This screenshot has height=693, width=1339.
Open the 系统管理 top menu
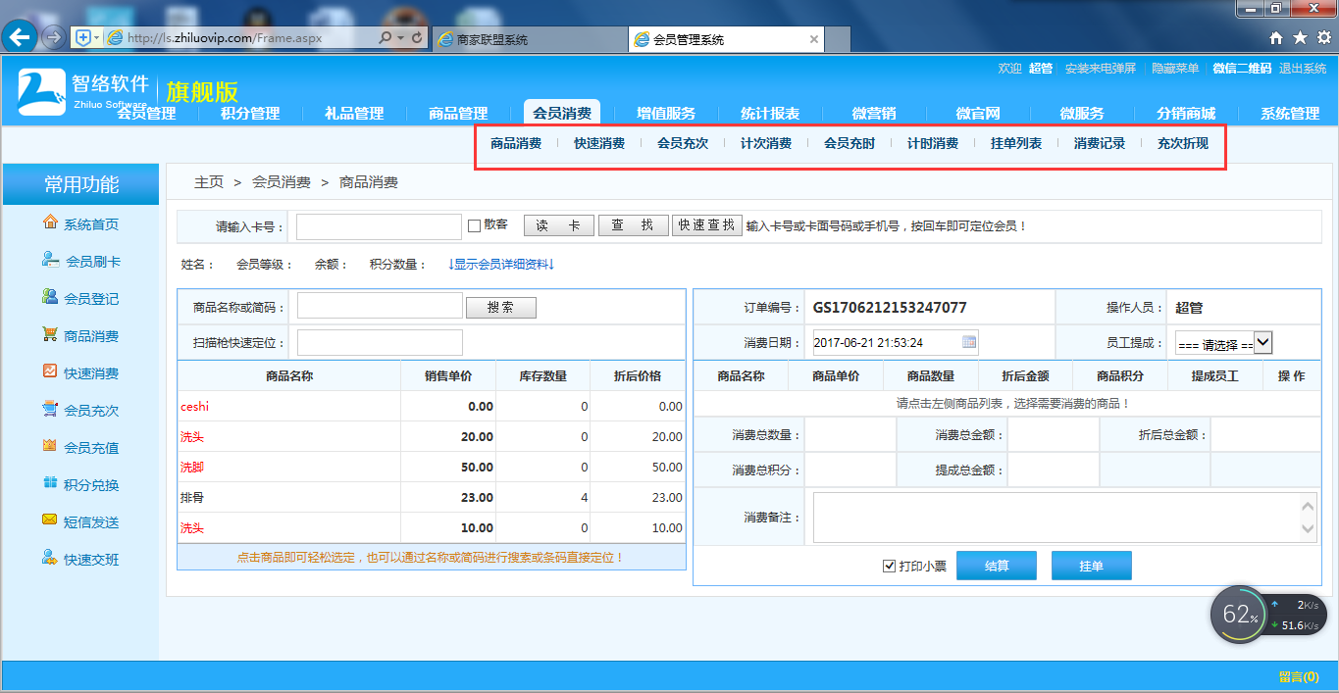[x=1290, y=114]
